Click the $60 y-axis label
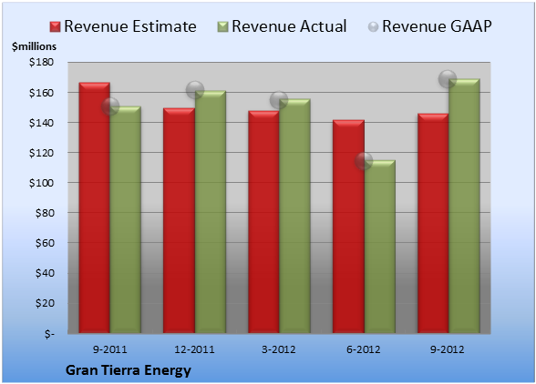 (45, 243)
